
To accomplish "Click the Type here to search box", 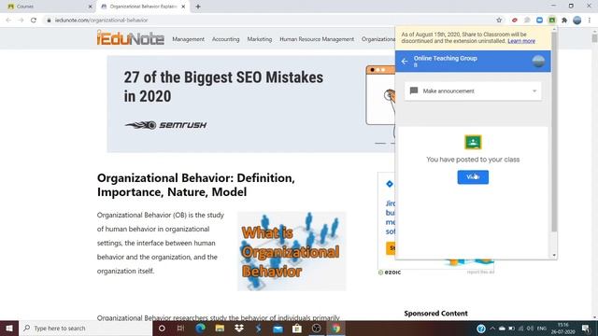I will (85, 328).
